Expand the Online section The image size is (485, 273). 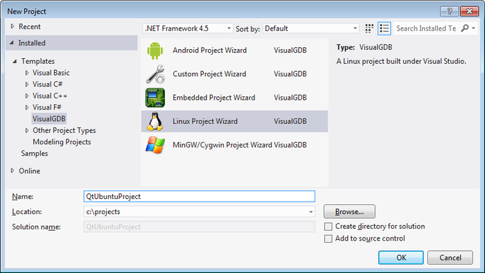pos(12,170)
